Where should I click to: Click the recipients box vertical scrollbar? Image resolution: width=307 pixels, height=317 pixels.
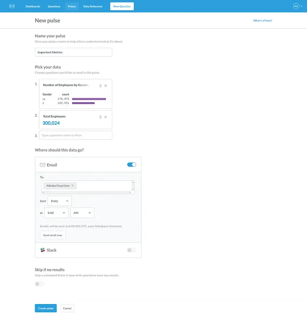(x=133, y=186)
